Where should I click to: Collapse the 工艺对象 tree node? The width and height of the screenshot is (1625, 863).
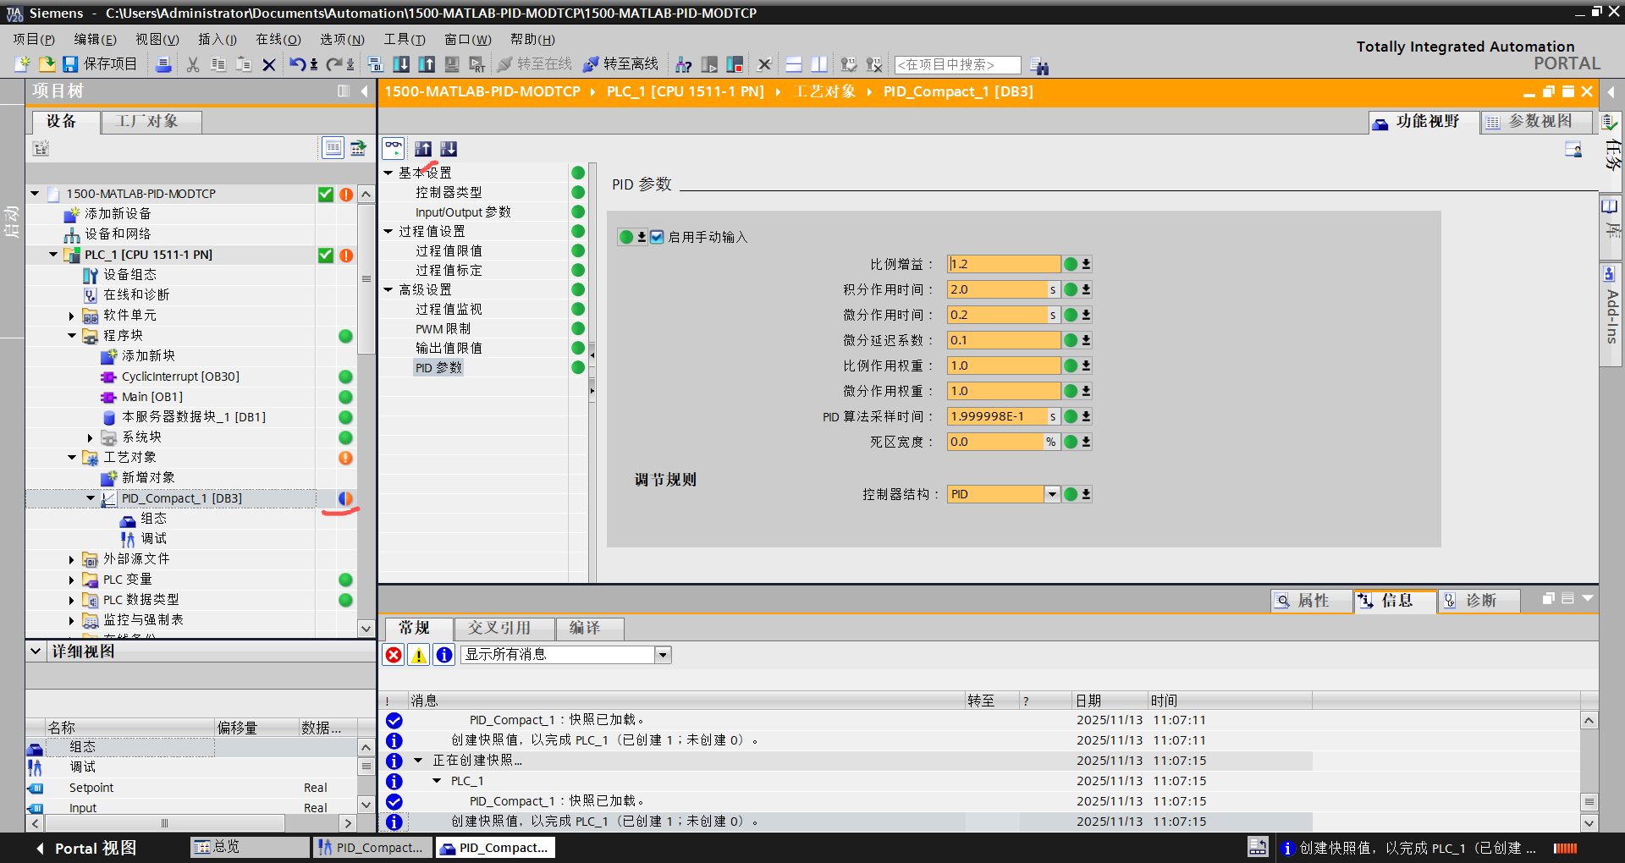pos(72,458)
